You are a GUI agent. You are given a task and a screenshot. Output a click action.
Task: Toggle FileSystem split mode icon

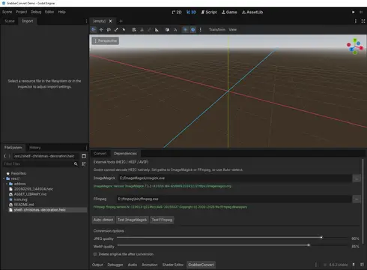pyautogui.click(x=84, y=156)
